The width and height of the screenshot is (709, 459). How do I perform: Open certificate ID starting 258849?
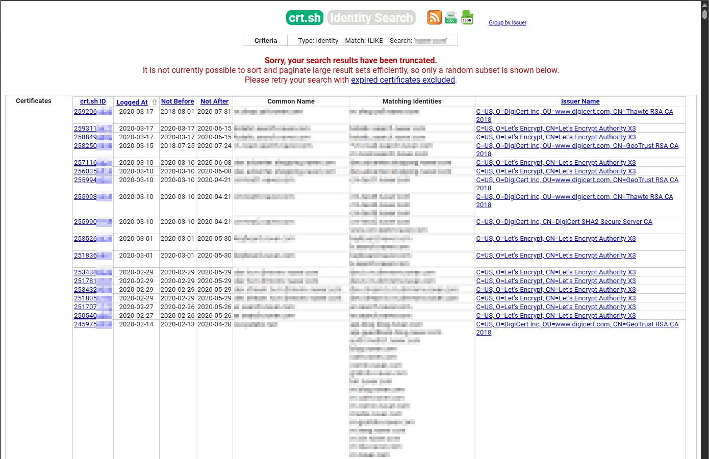click(x=93, y=137)
